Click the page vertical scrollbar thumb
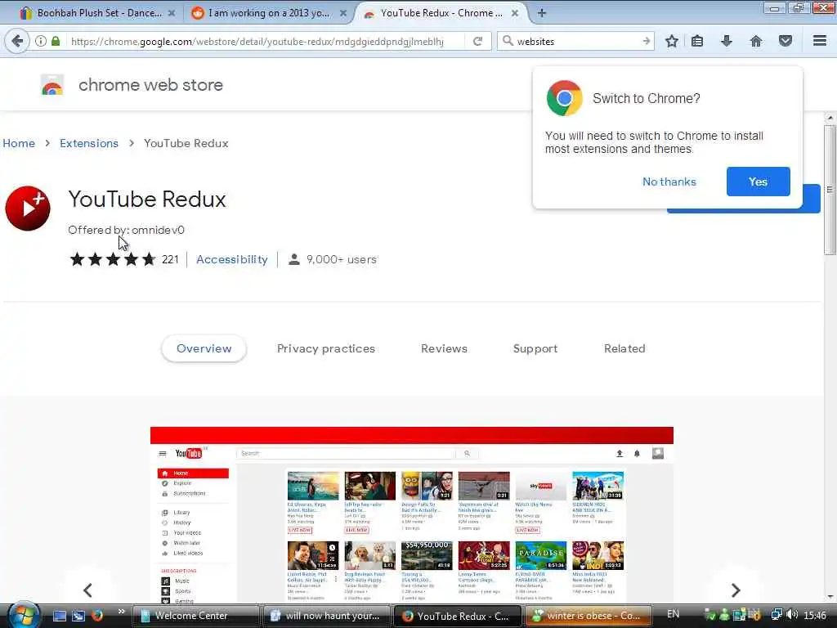This screenshot has height=628, width=837. click(x=830, y=190)
